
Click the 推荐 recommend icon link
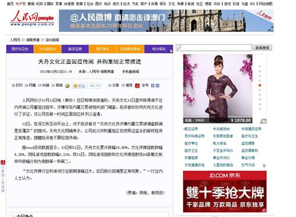click(127, 85)
